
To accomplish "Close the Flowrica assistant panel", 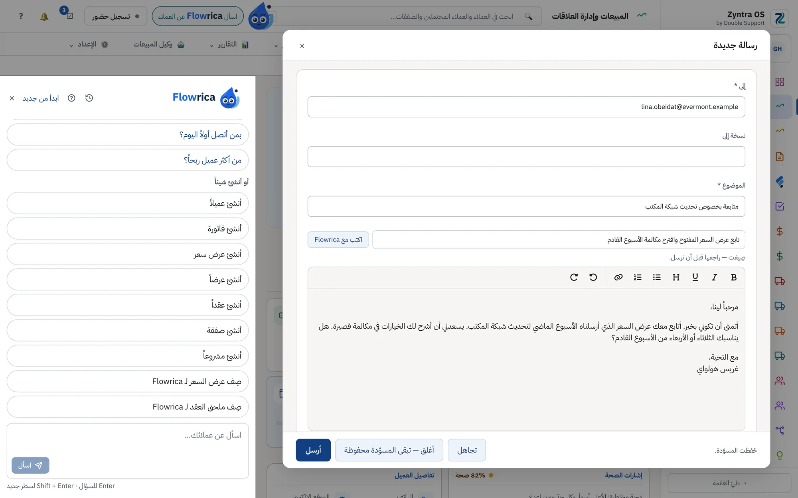I will coord(12,98).
